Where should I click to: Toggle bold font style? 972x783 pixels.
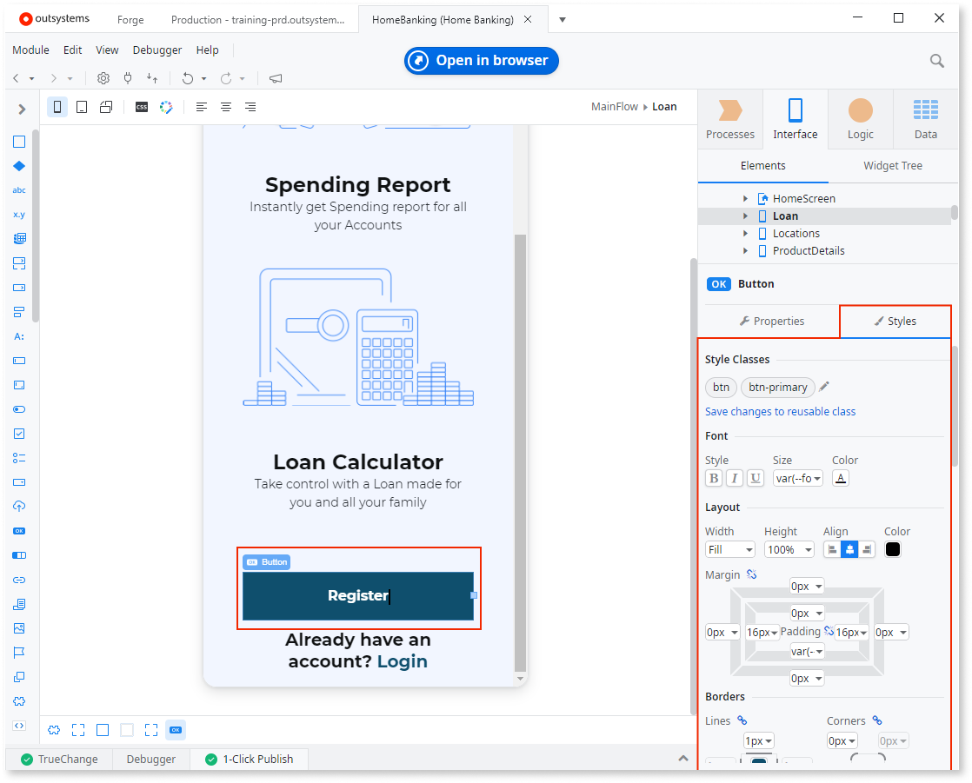(714, 478)
